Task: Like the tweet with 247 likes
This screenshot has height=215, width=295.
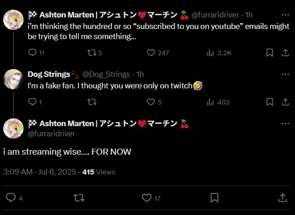Action: point(150,53)
